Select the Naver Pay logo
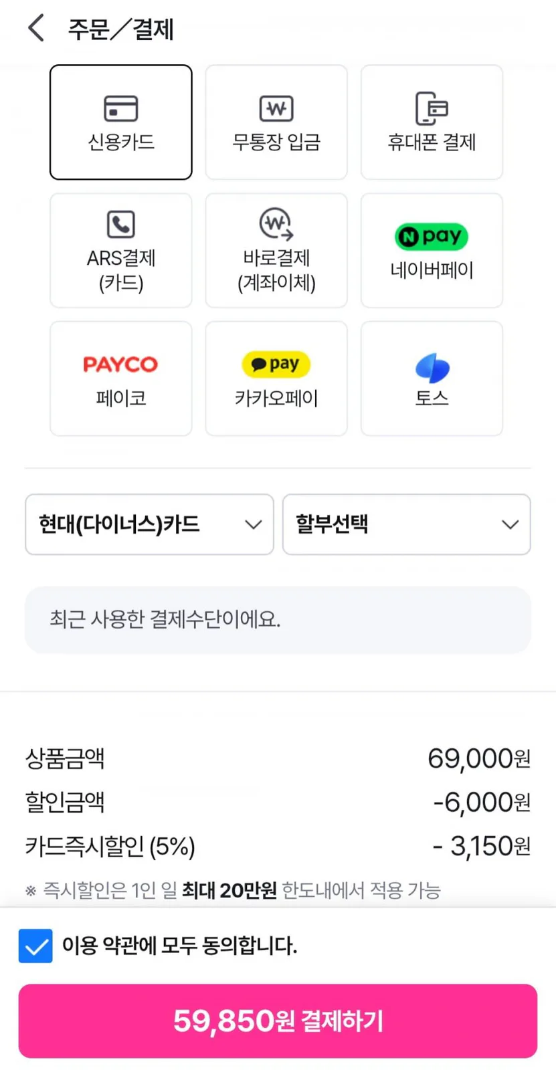556x1070 pixels. 432,236
